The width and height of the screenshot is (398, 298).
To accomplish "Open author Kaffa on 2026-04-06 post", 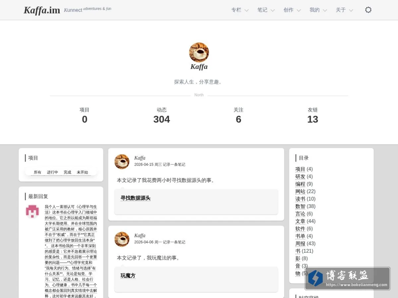I will coord(140,235).
